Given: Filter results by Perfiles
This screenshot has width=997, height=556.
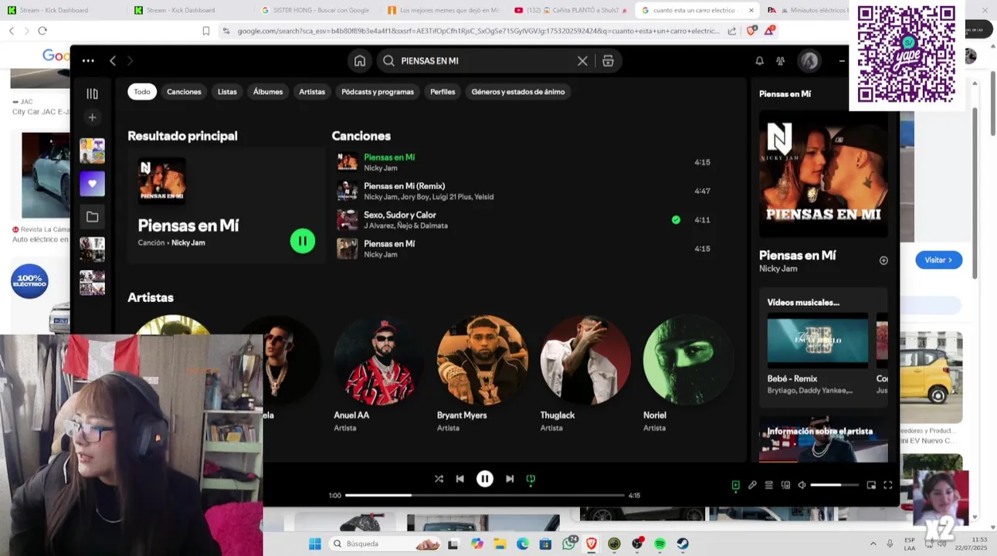Looking at the screenshot, I should [x=443, y=92].
